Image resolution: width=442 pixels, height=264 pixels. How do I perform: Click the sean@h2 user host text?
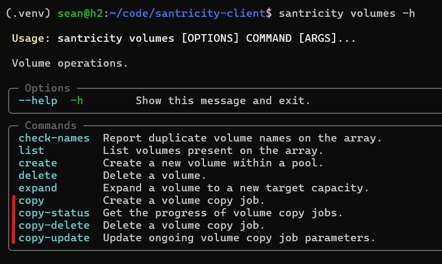(80, 13)
